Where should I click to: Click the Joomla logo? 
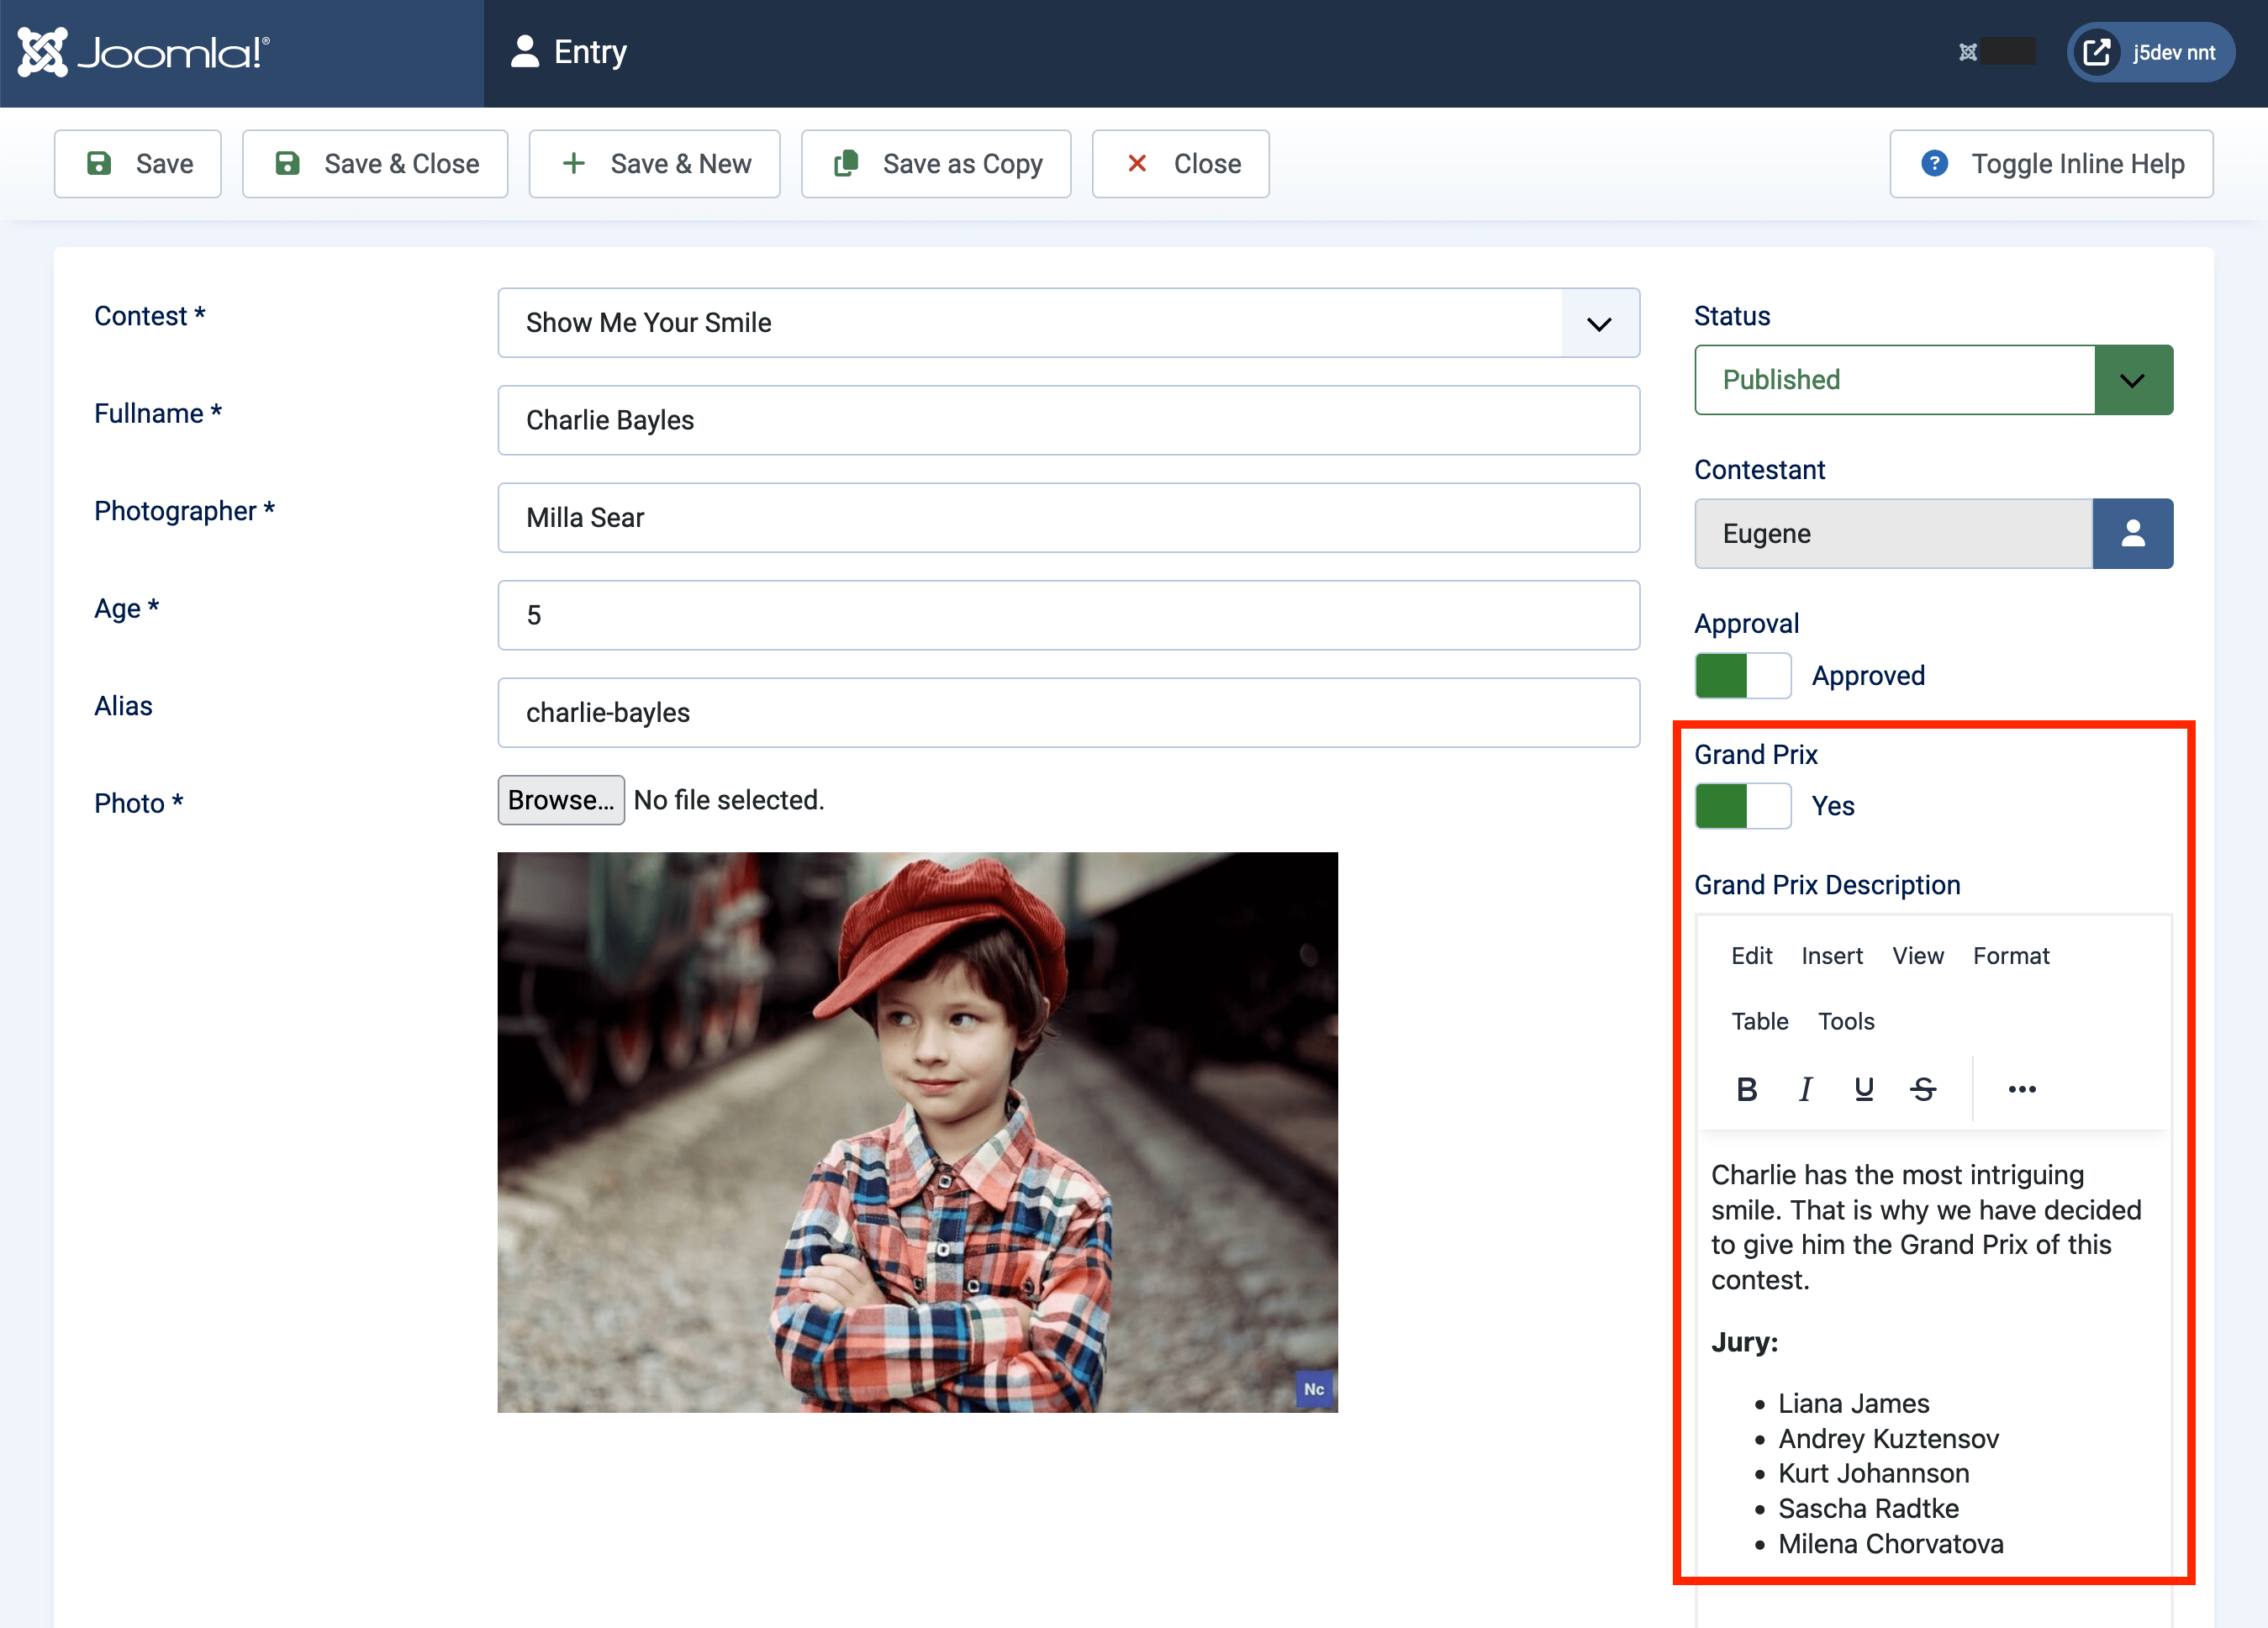[144, 52]
